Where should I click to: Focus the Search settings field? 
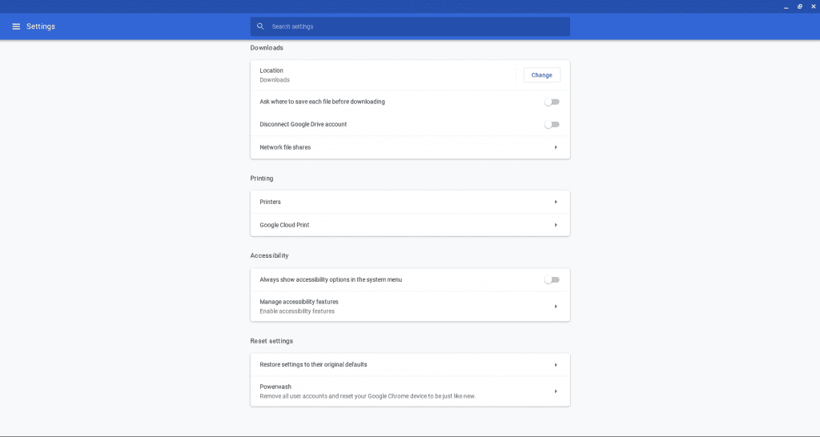coord(416,26)
